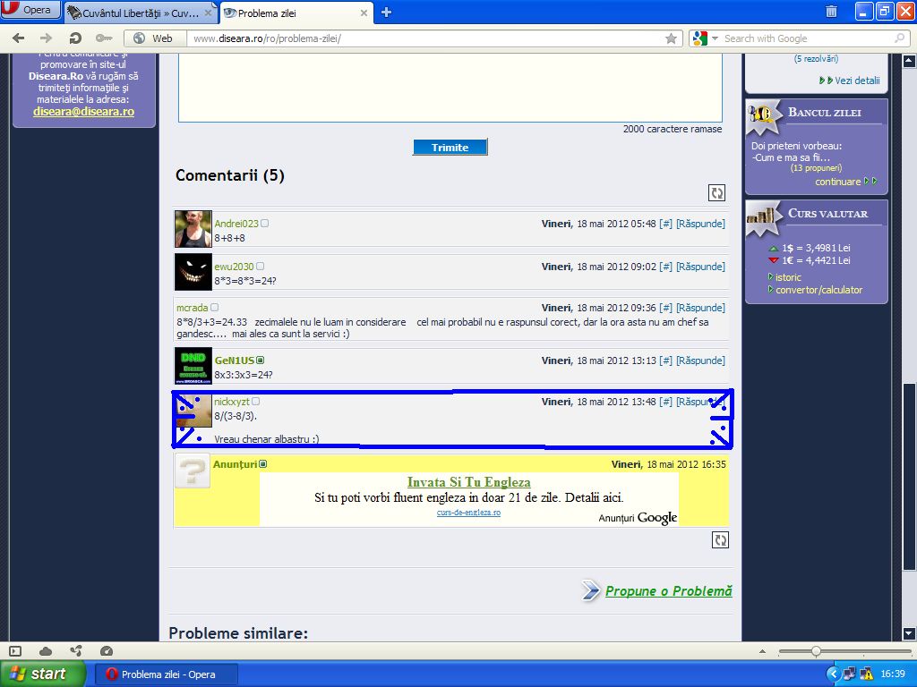Go forward with the forward arrow
Viewport: 917px width, 687px height.
pos(46,38)
